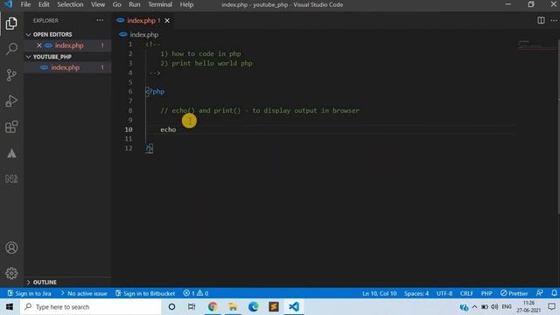Open the Search view icon
The width and height of the screenshot is (560, 315).
pyautogui.click(x=11, y=49)
